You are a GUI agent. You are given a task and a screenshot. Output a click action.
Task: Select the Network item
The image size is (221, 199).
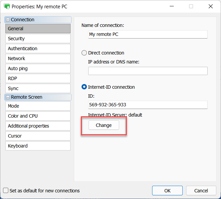pos(38,58)
